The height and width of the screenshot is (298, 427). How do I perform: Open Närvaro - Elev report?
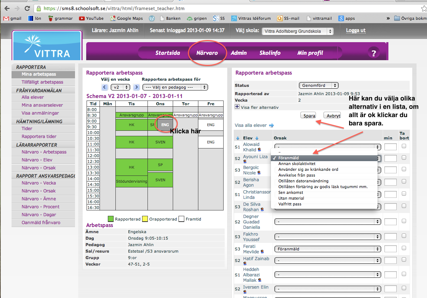pyautogui.click(x=37, y=160)
